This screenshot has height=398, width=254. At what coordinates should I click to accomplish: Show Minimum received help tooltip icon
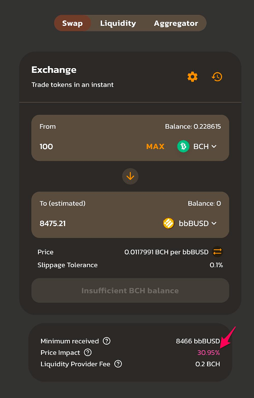107,341
